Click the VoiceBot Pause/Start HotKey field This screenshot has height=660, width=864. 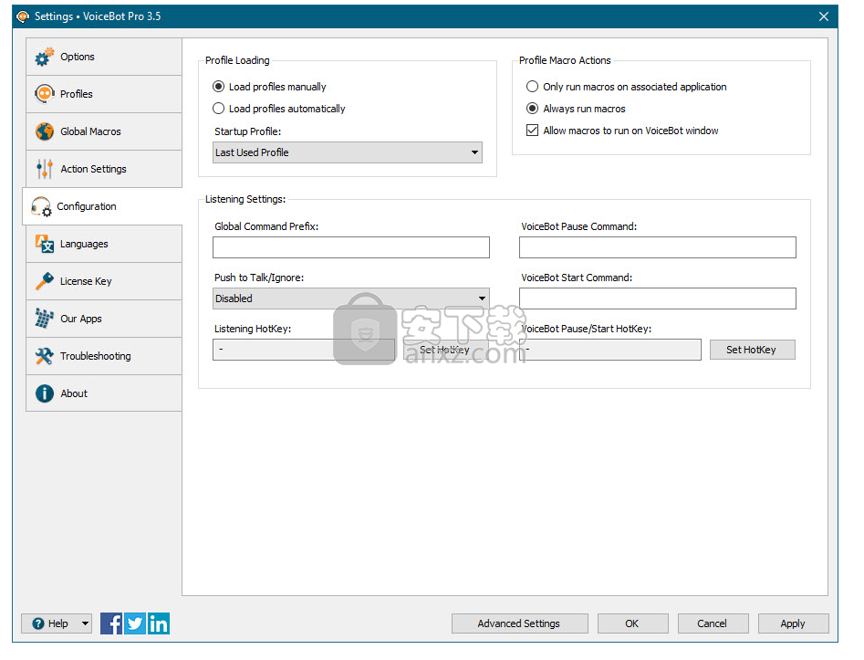click(610, 350)
